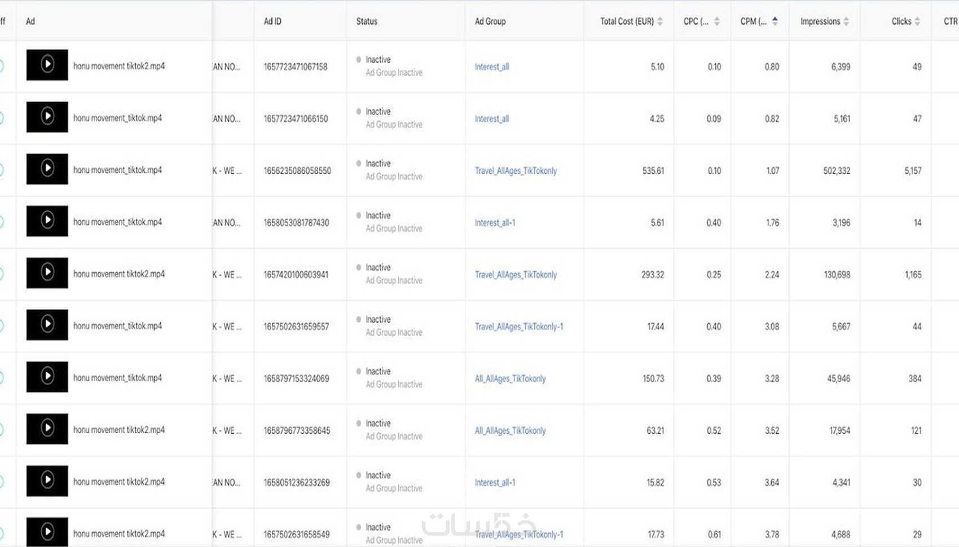The width and height of the screenshot is (959, 547).
Task: Click the Ad ID column header
Action: click(x=272, y=21)
